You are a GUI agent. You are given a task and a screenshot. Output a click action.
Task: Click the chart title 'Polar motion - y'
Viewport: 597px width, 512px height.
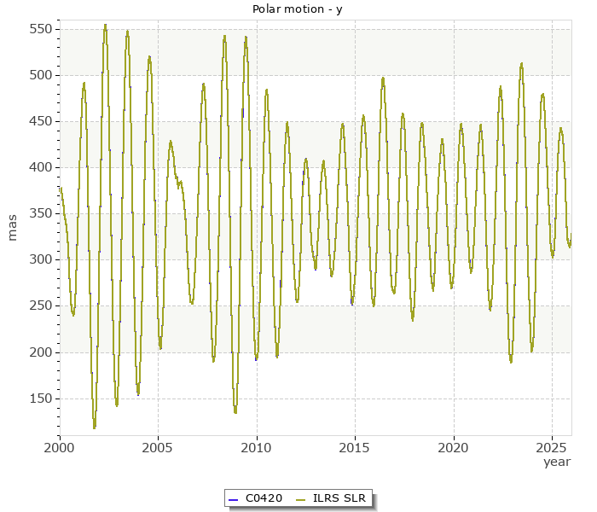(x=297, y=9)
